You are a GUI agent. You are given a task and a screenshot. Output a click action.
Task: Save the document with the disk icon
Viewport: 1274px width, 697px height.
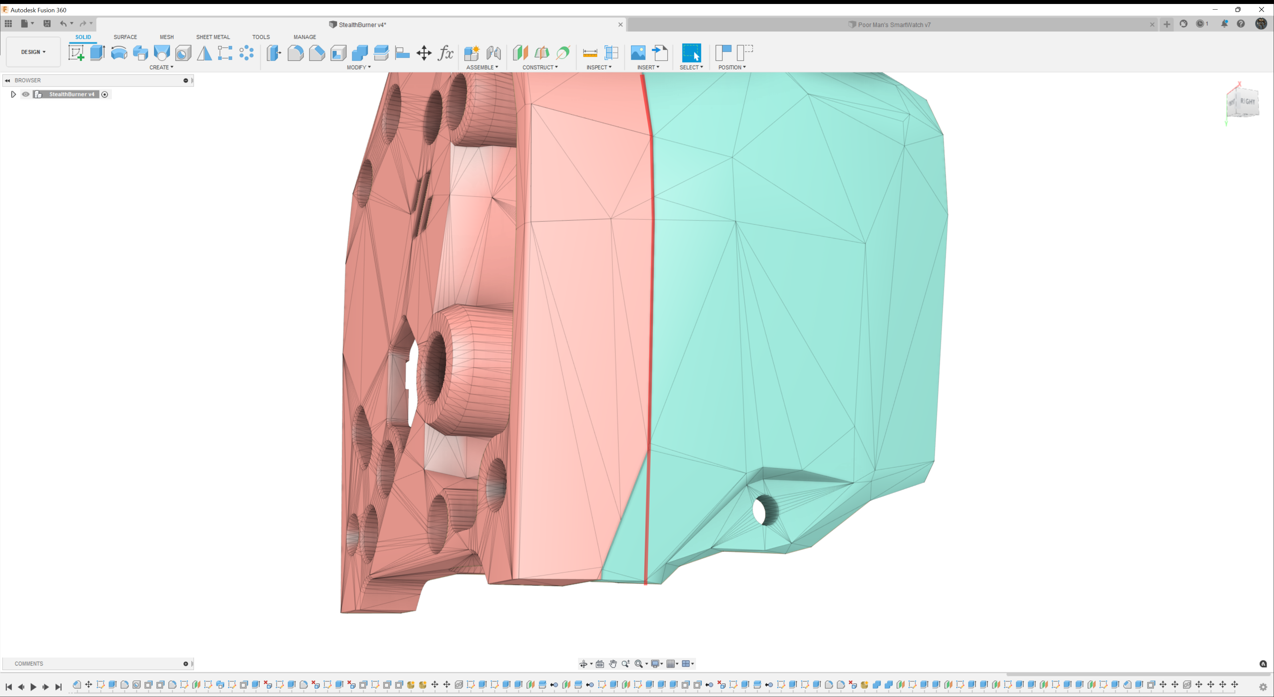point(47,23)
